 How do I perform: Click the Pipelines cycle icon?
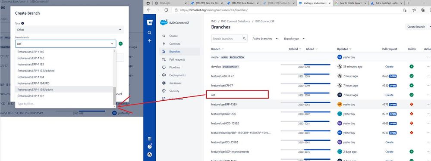[x=164, y=67]
